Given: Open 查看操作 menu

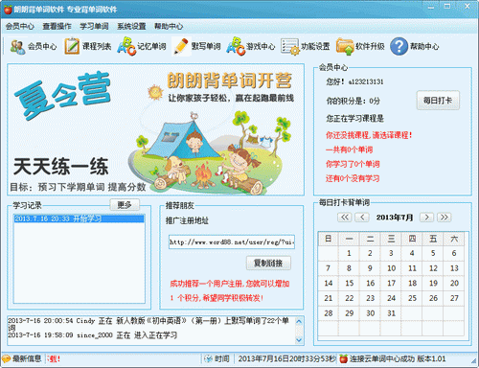Looking at the screenshot, I should (x=57, y=26).
